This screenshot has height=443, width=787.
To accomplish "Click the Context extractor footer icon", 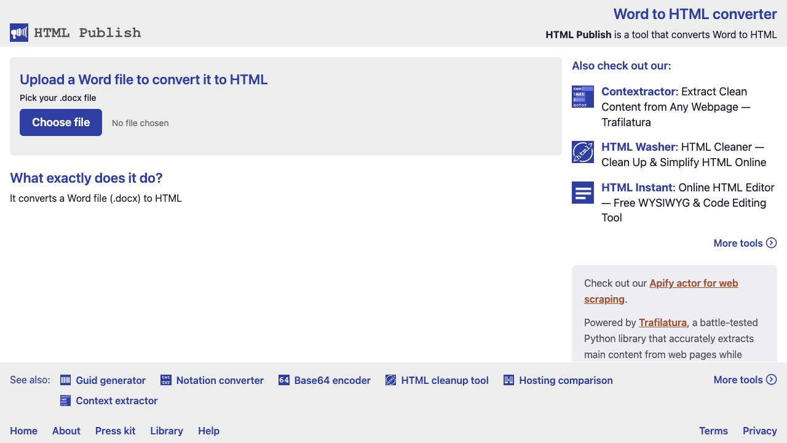I will click(65, 401).
